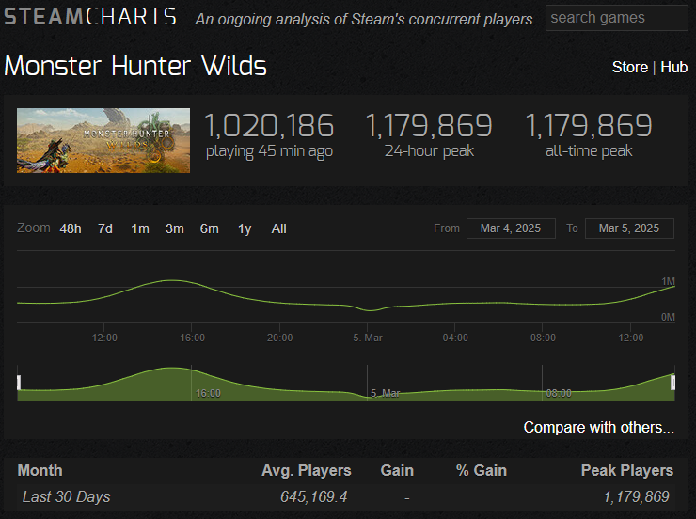Click the 1,020,186 current players figure
The height and width of the screenshot is (519, 696).
269,125
